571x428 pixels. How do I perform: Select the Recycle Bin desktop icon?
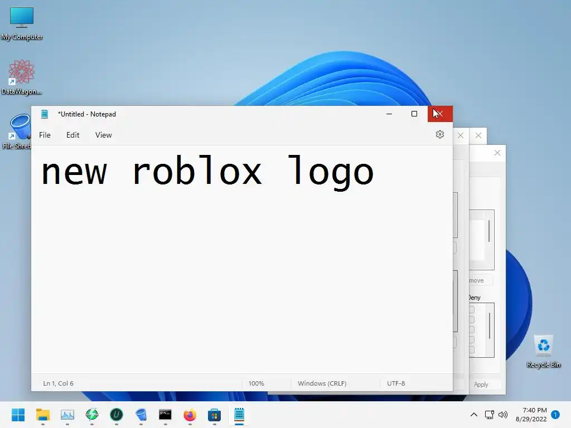pyautogui.click(x=544, y=351)
